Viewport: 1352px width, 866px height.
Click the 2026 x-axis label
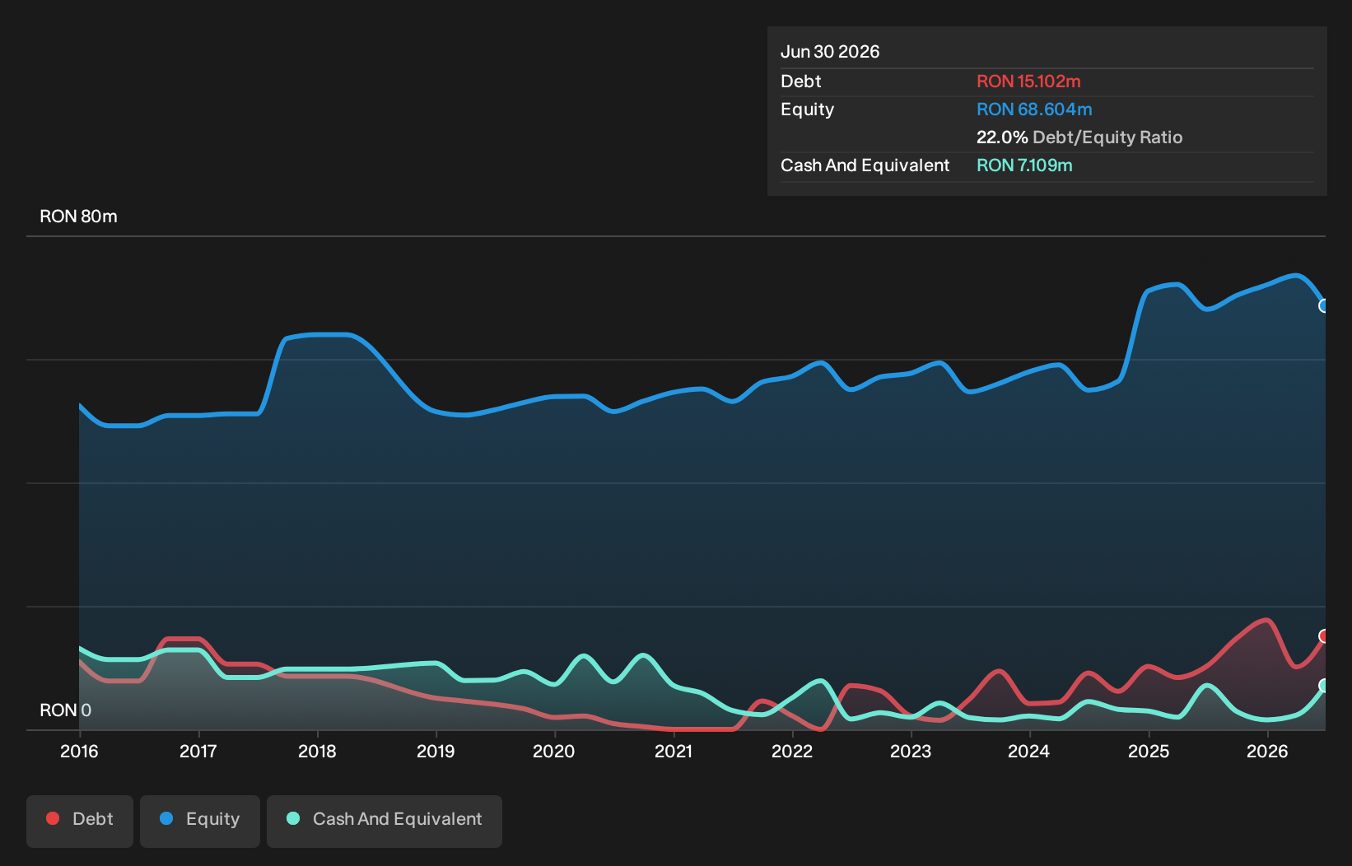point(1267,751)
